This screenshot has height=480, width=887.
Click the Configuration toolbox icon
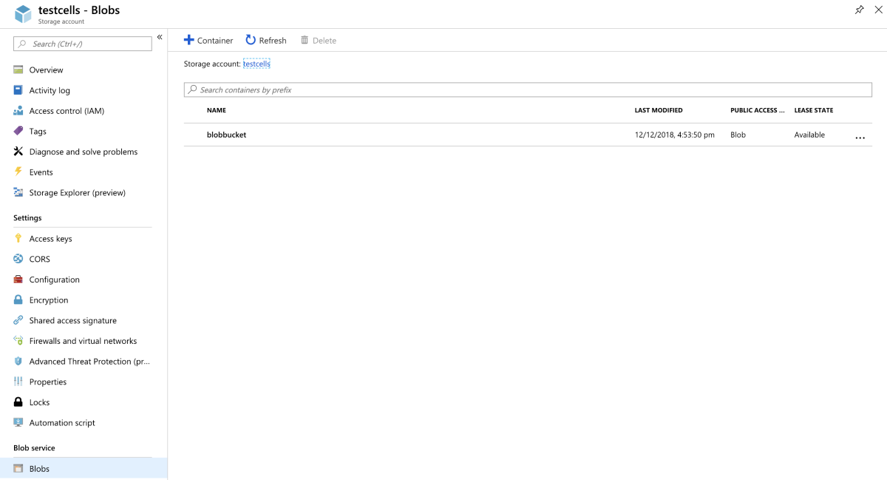point(18,280)
